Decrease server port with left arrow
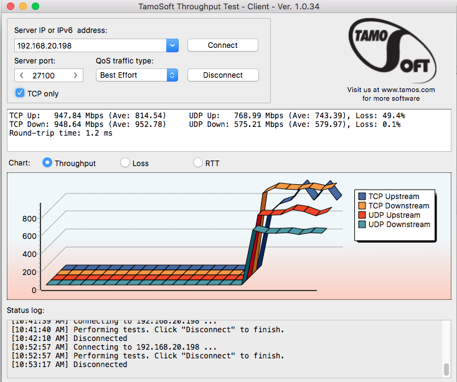The width and height of the screenshot is (457, 382). 22,75
